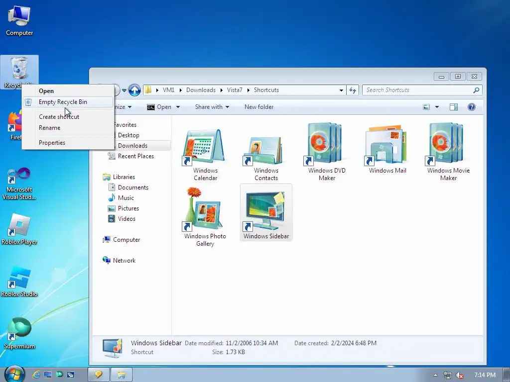Image resolution: width=510 pixels, height=382 pixels.
Task: Select the Windows Sidebar shortcut
Action: pyautogui.click(x=266, y=213)
